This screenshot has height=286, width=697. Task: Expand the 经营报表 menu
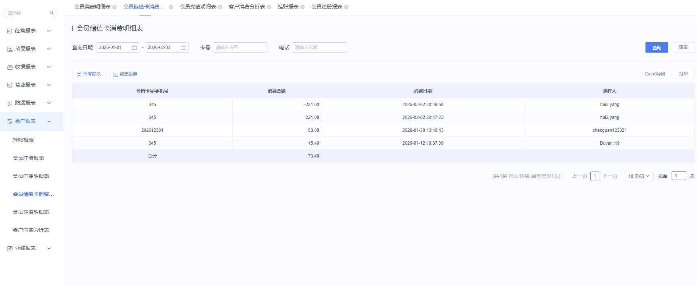(49, 31)
